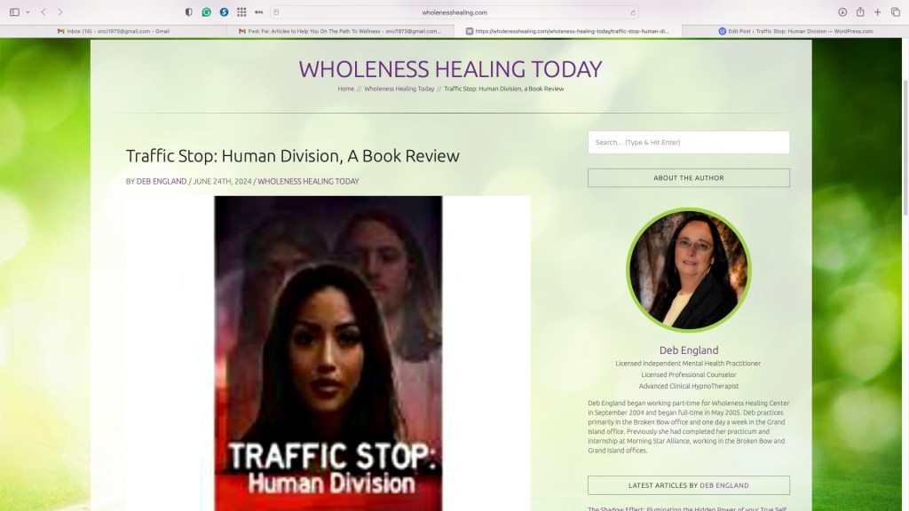The width and height of the screenshot is (909, 511).
Task: Open the Deb England author byline link
Action: (x=162, y=181)
